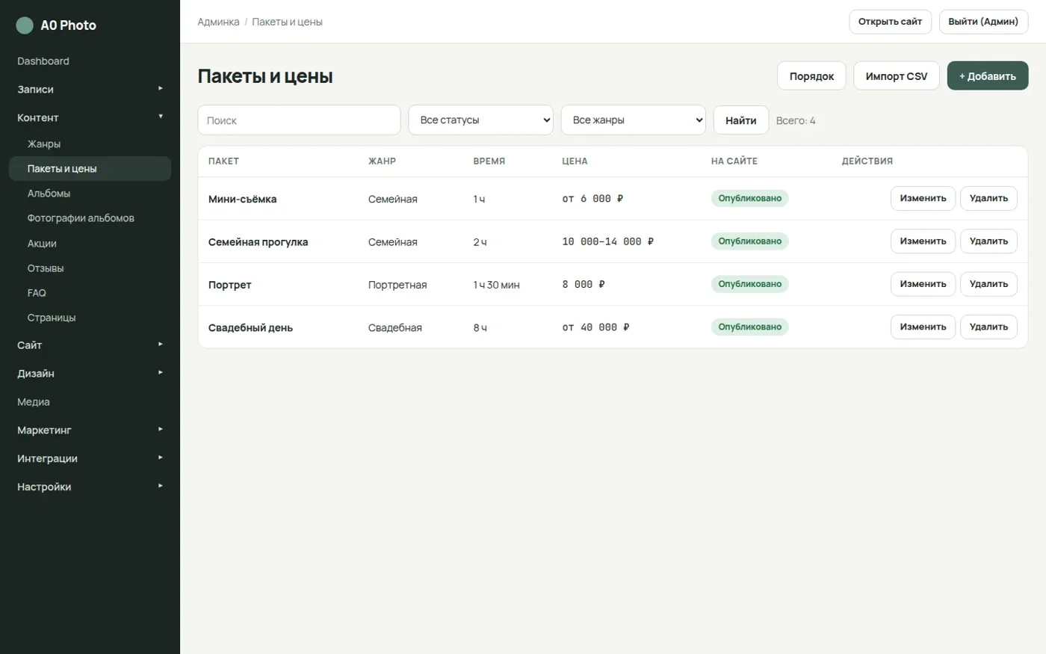Expand the Маркетинг sidebar section
Screen dimensions: 1046x654
[90, 431]
